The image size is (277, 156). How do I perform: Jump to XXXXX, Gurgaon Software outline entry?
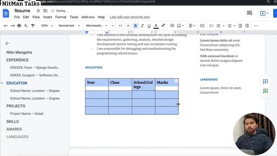click(35, 75)
